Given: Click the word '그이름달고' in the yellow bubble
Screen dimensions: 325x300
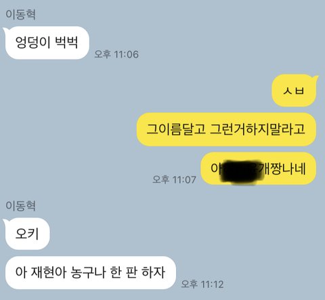Looking at the screenshot, I should pyautogui.click(x=176, y=129).
